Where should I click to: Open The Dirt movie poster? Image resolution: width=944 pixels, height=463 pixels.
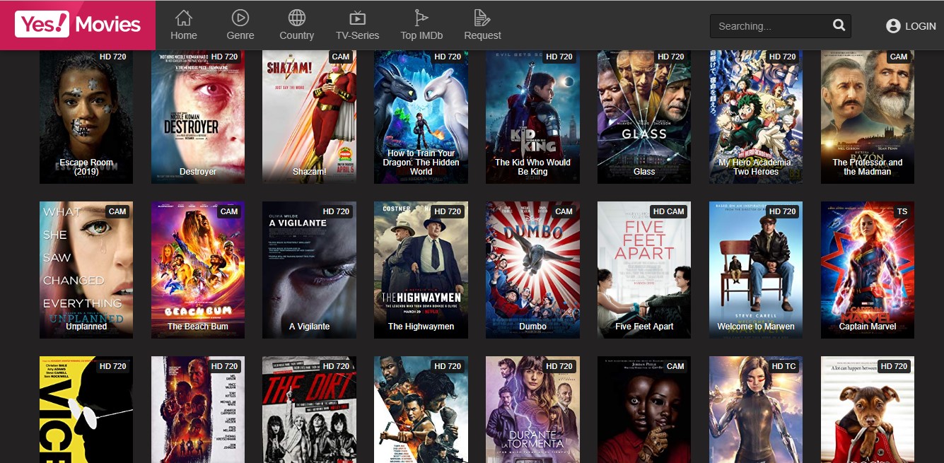[x=310, y=409]
